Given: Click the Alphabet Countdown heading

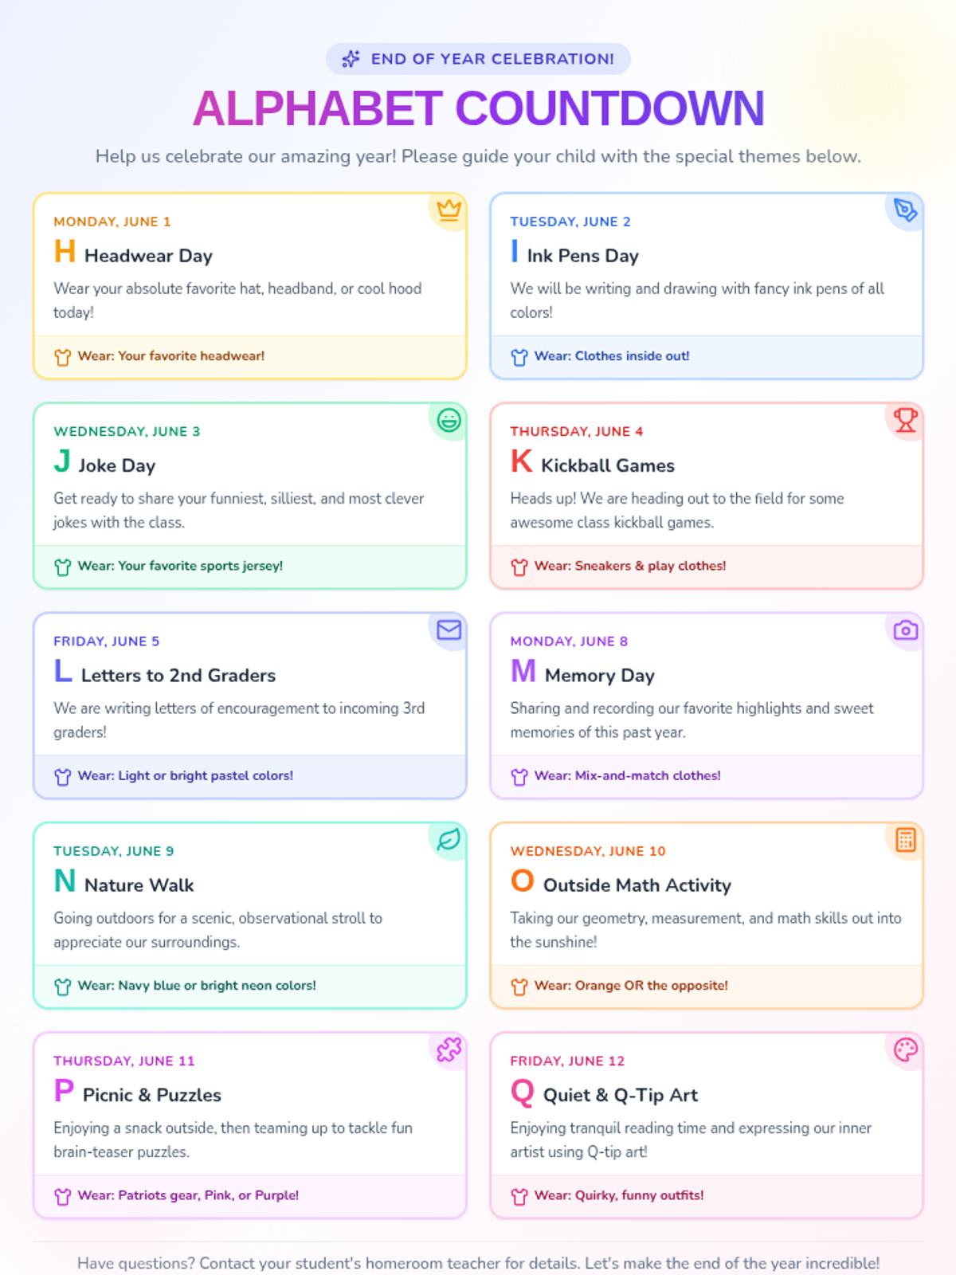Looking at the screenshot, I should (x=478, y=108).
